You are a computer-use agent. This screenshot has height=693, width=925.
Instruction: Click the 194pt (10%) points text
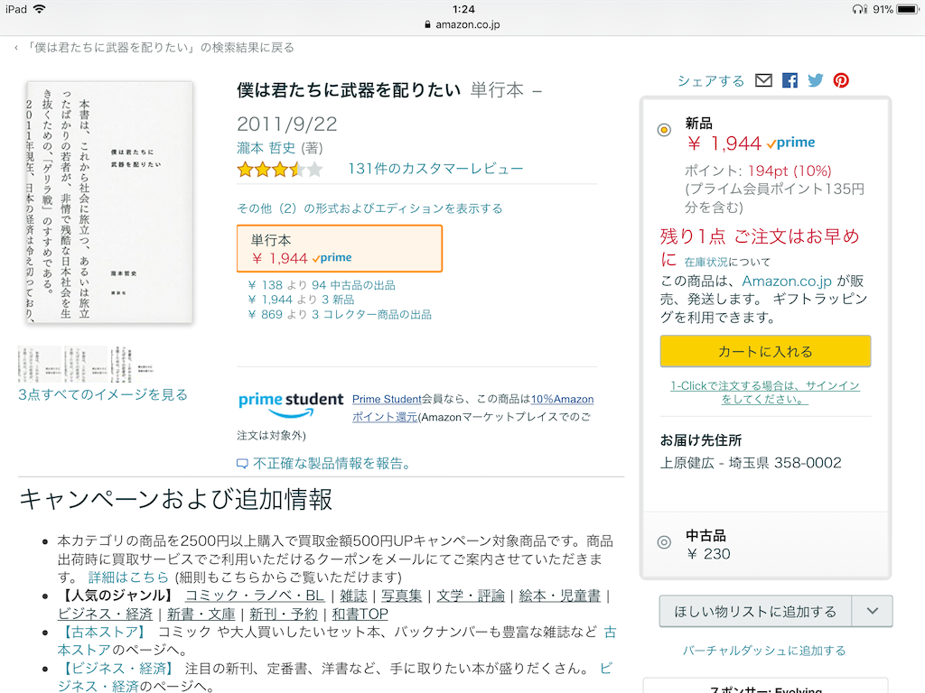pyautogui.click(x=790, y=171)
